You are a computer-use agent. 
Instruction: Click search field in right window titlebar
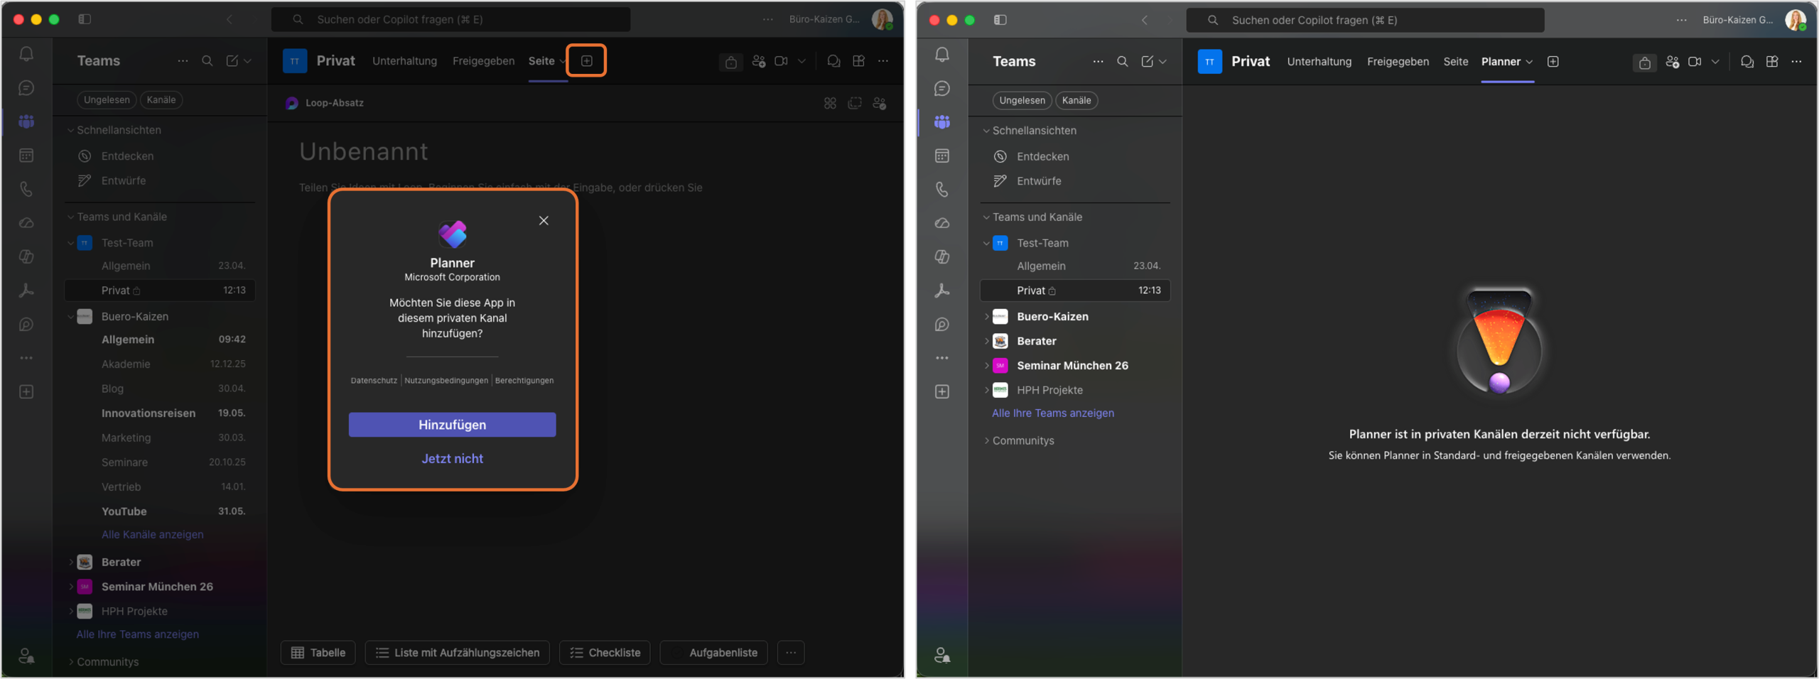point(1365,20)
